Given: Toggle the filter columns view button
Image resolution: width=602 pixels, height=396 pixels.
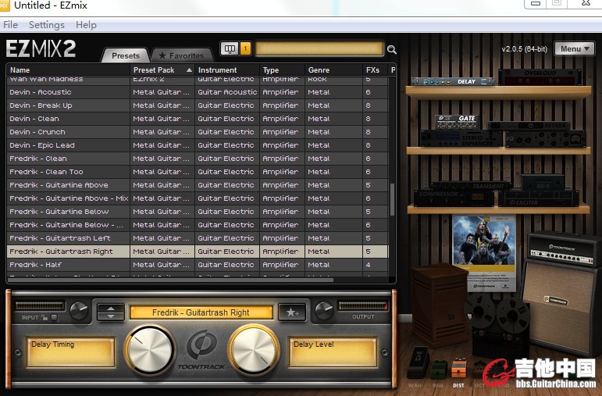Looking at the screenshot, I should 230,48.
